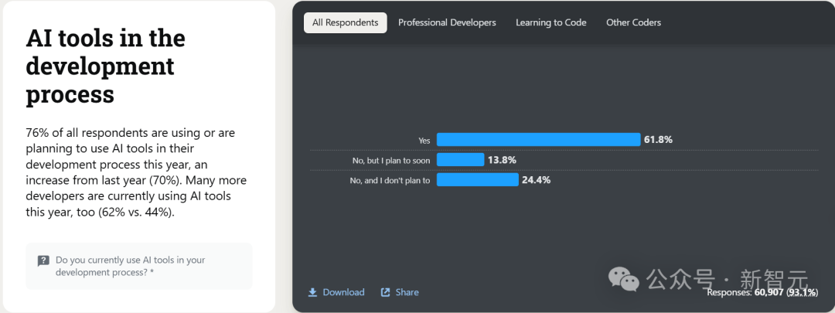Open the Learning to Code tab
835x313 pixels.
pos(550,22)
